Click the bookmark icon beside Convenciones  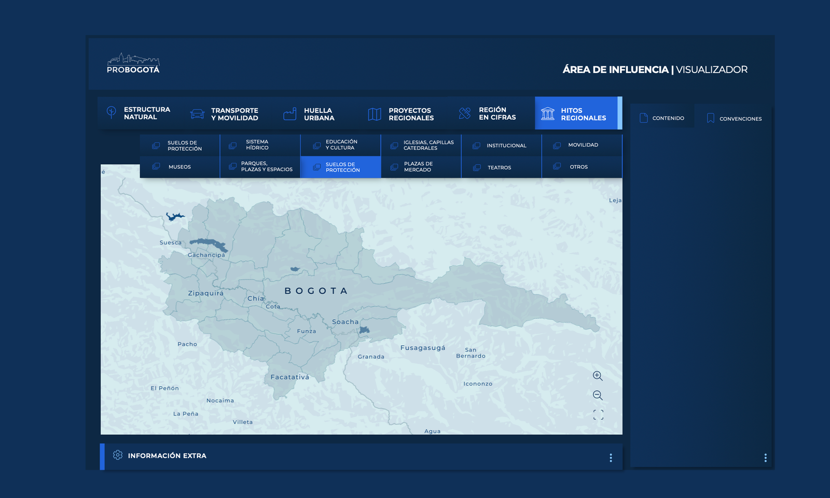coord(711,118)
